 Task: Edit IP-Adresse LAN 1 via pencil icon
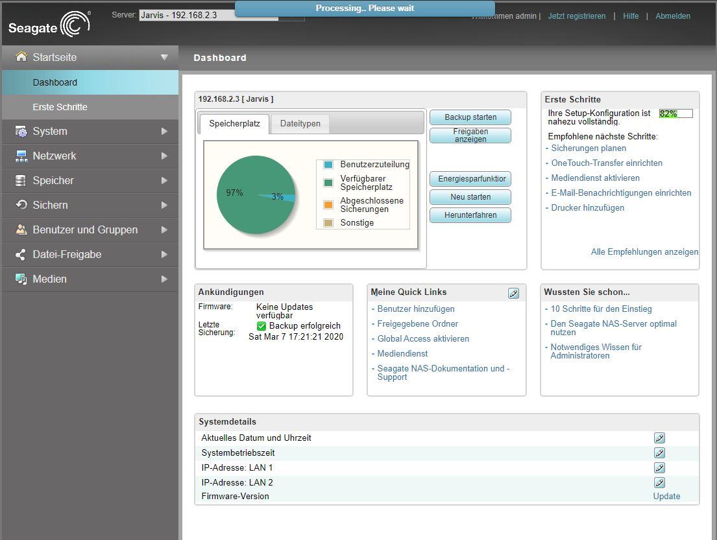[659, 468]
